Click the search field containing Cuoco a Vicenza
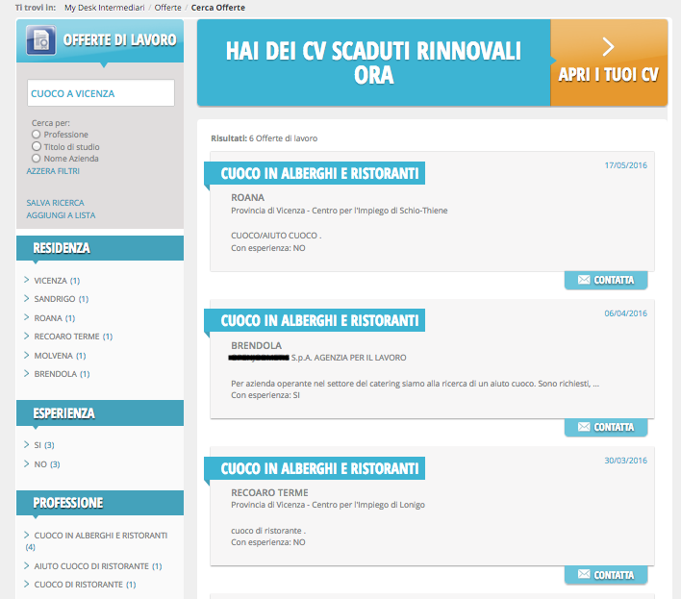Viewport: 681px width, 599px height. 100,93
